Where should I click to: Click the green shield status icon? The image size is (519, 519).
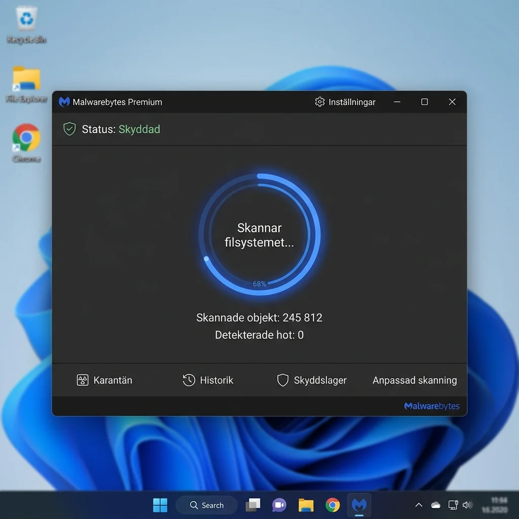click(x=69, y=129)
